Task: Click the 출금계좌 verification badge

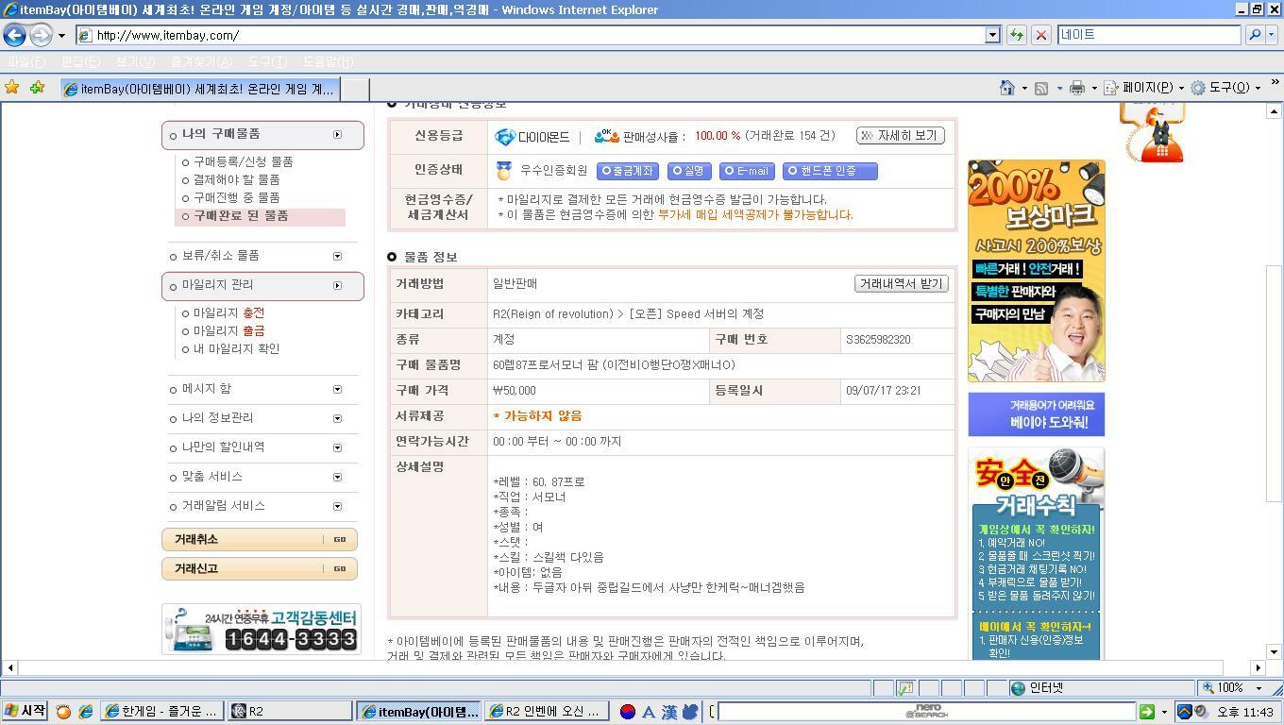Action: (x=627, y=171)
